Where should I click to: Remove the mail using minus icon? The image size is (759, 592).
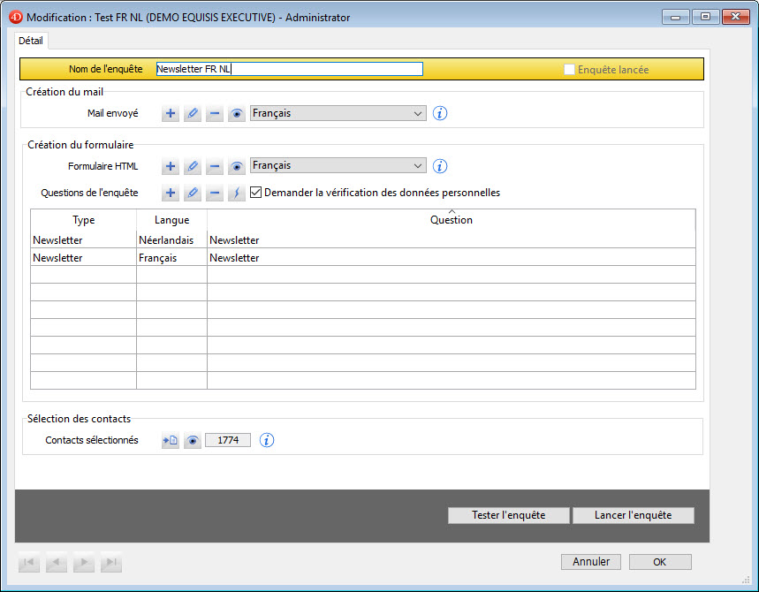[215, 114]
